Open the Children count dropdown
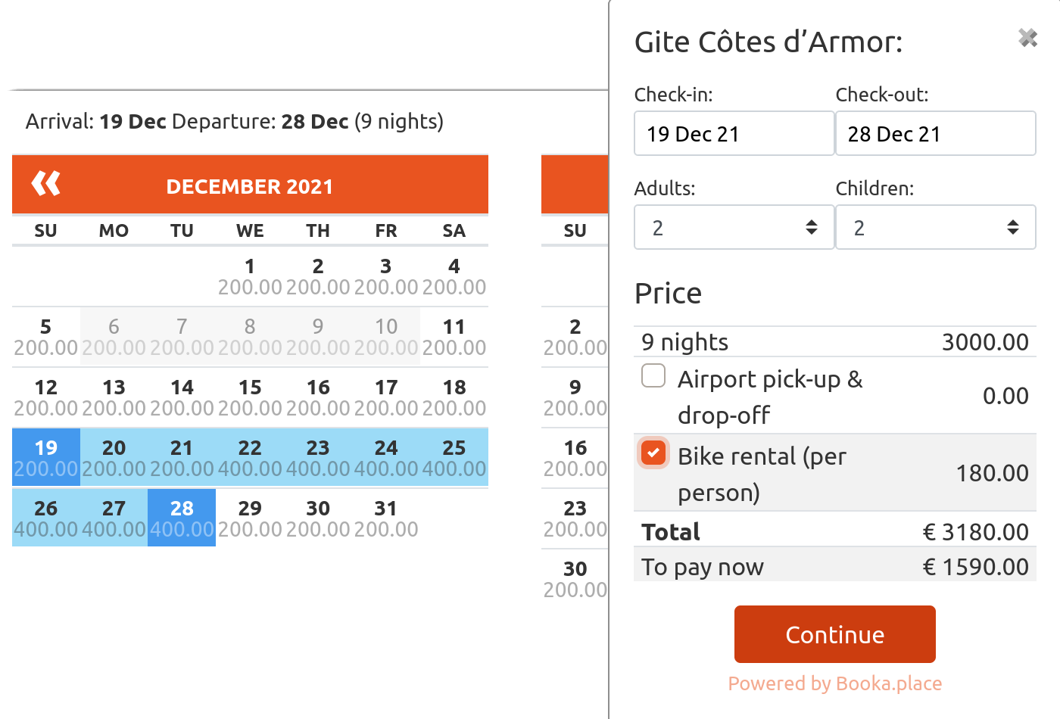The image size is (1060, 719). (x=935, y=227)
